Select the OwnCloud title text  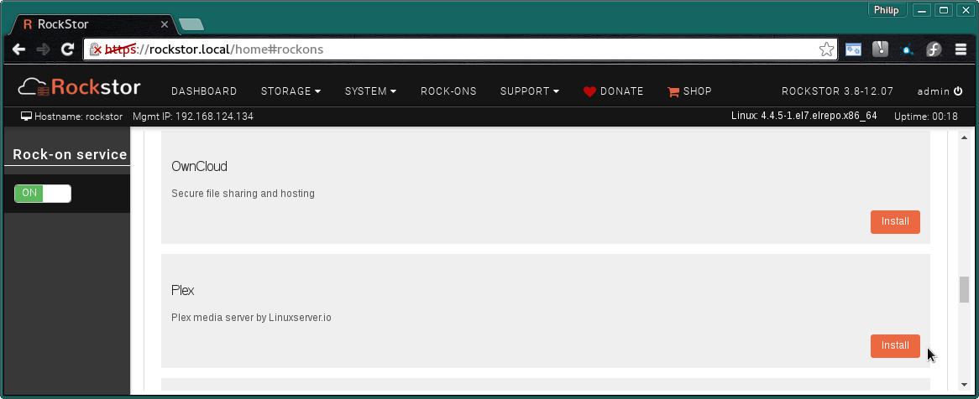[199, 167]
